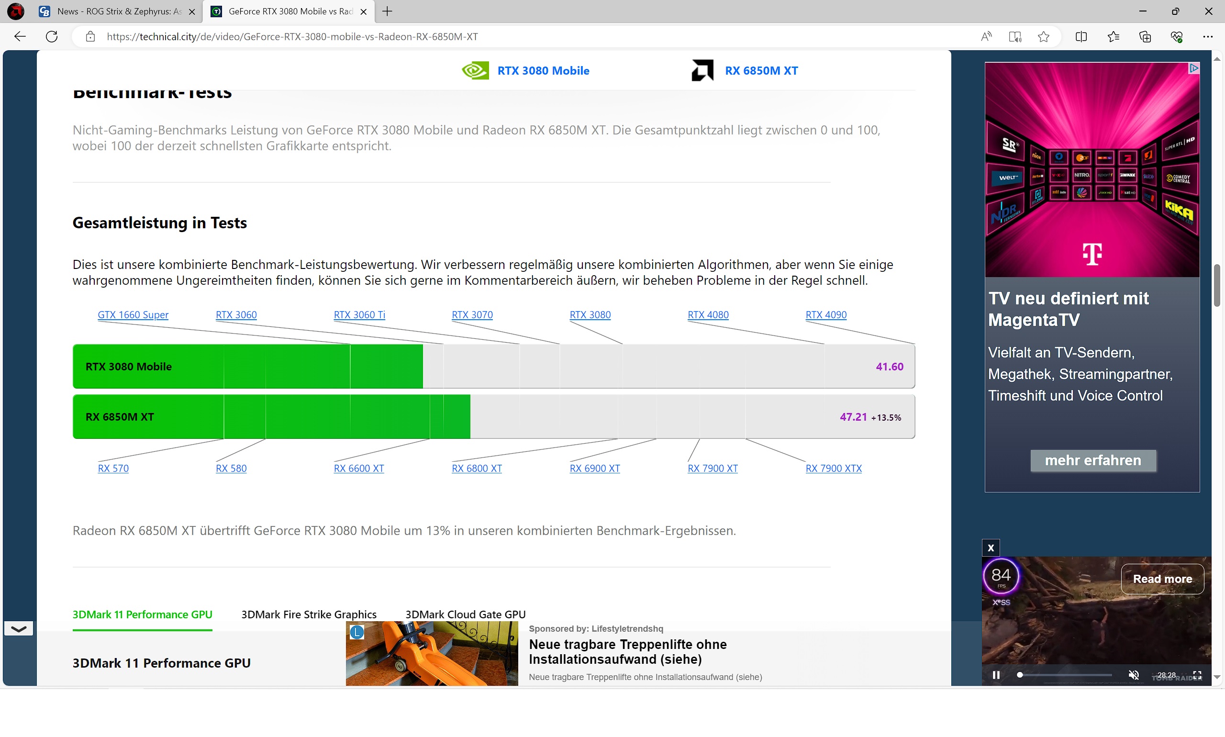1225x737 pixels.
Task: Add page to favorites star icon
Action: click(1043, 36)
